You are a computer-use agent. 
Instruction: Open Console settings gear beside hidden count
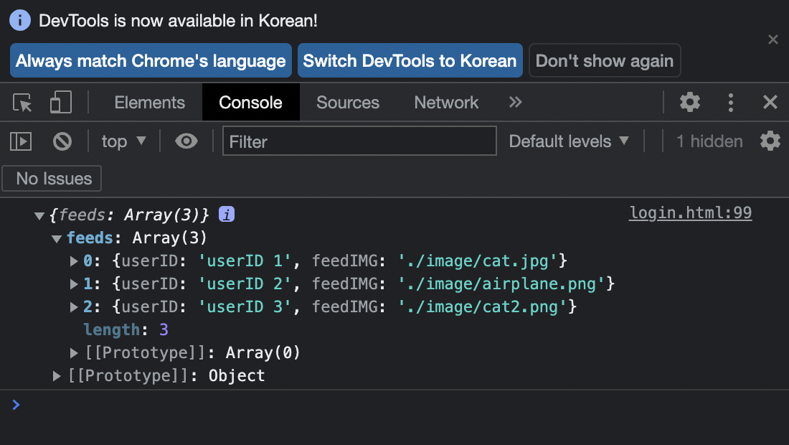coord(770,141)
